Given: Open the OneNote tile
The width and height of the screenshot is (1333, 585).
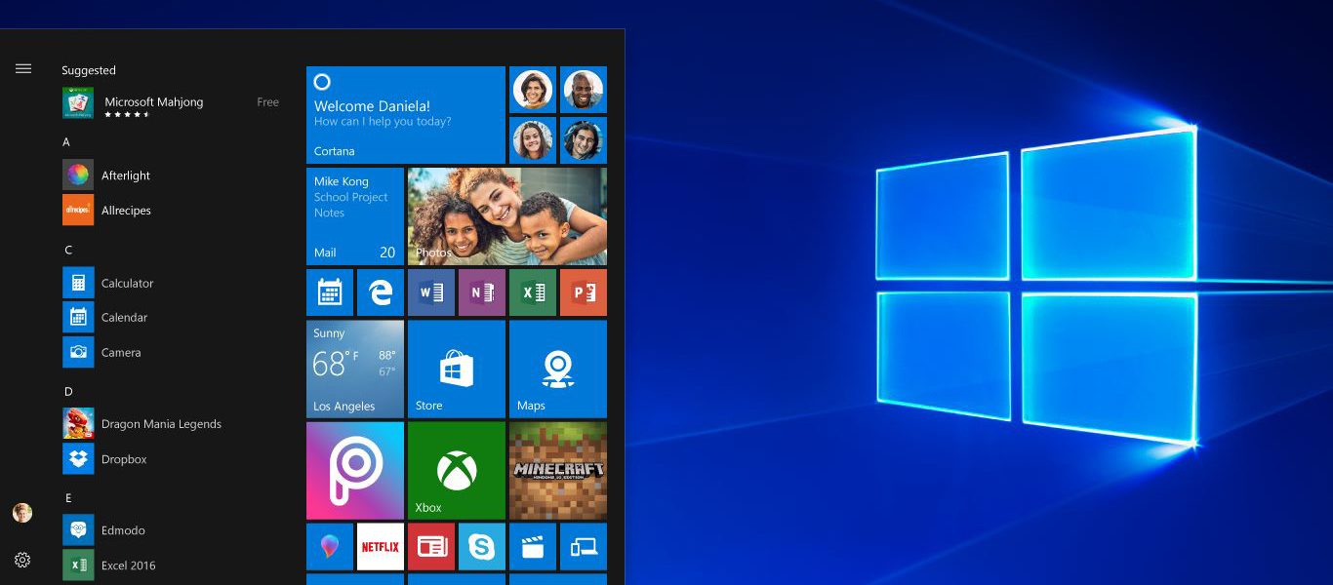Looking at the screenshot, I should coord(481,292).
